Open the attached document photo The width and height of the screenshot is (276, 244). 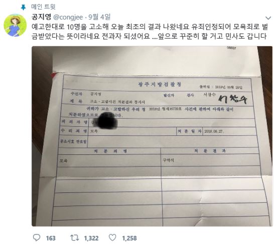tap(152, 136)
